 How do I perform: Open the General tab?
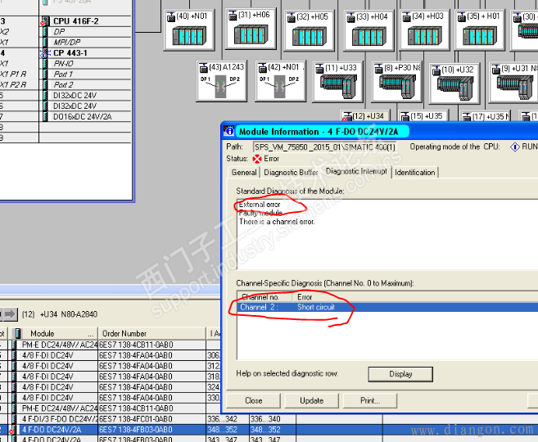(244, 173)
